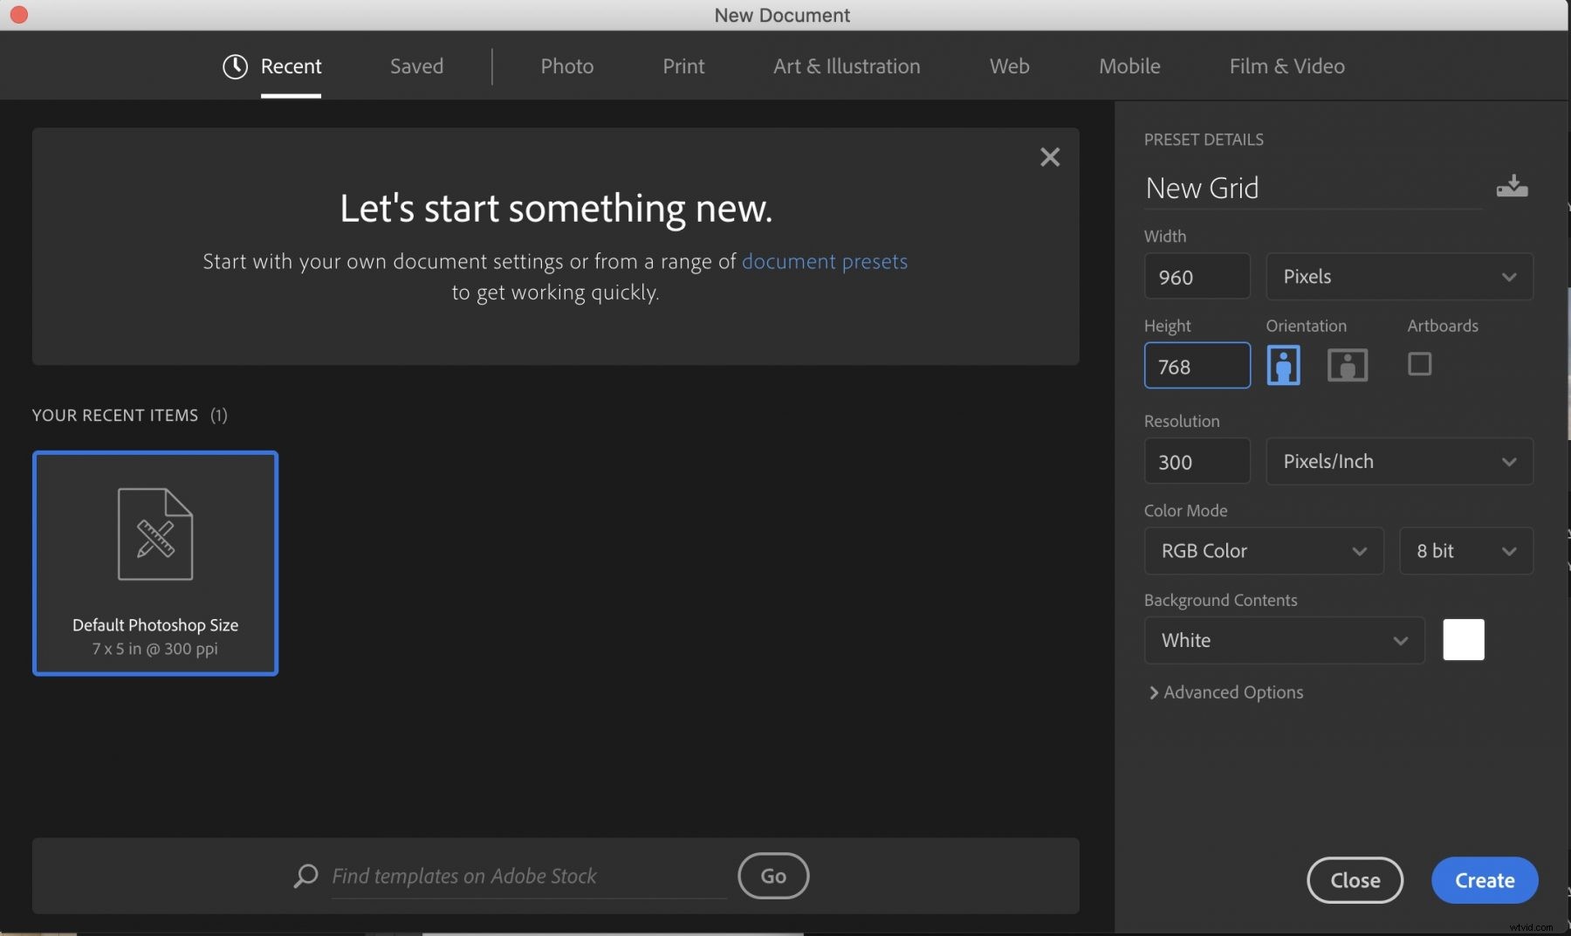Click the clock icon next to Recent
Image resolution: width=1571 pixels, height=936 pixels.
(x=235, y=66)
